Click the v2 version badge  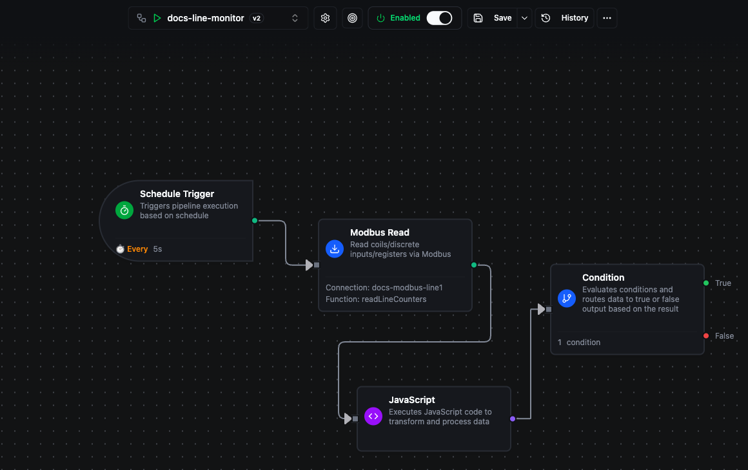[257, 18]
